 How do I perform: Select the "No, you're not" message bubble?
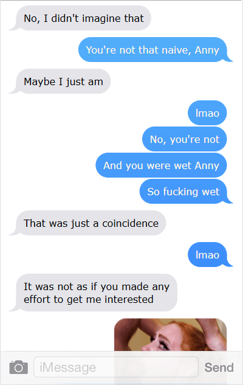coord(185,139)
